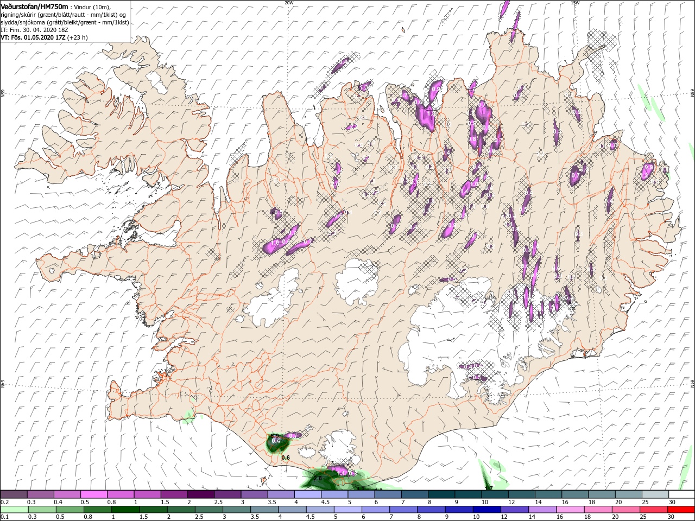Click the 'rigning/skúrir' legend description line

(64, 15)
